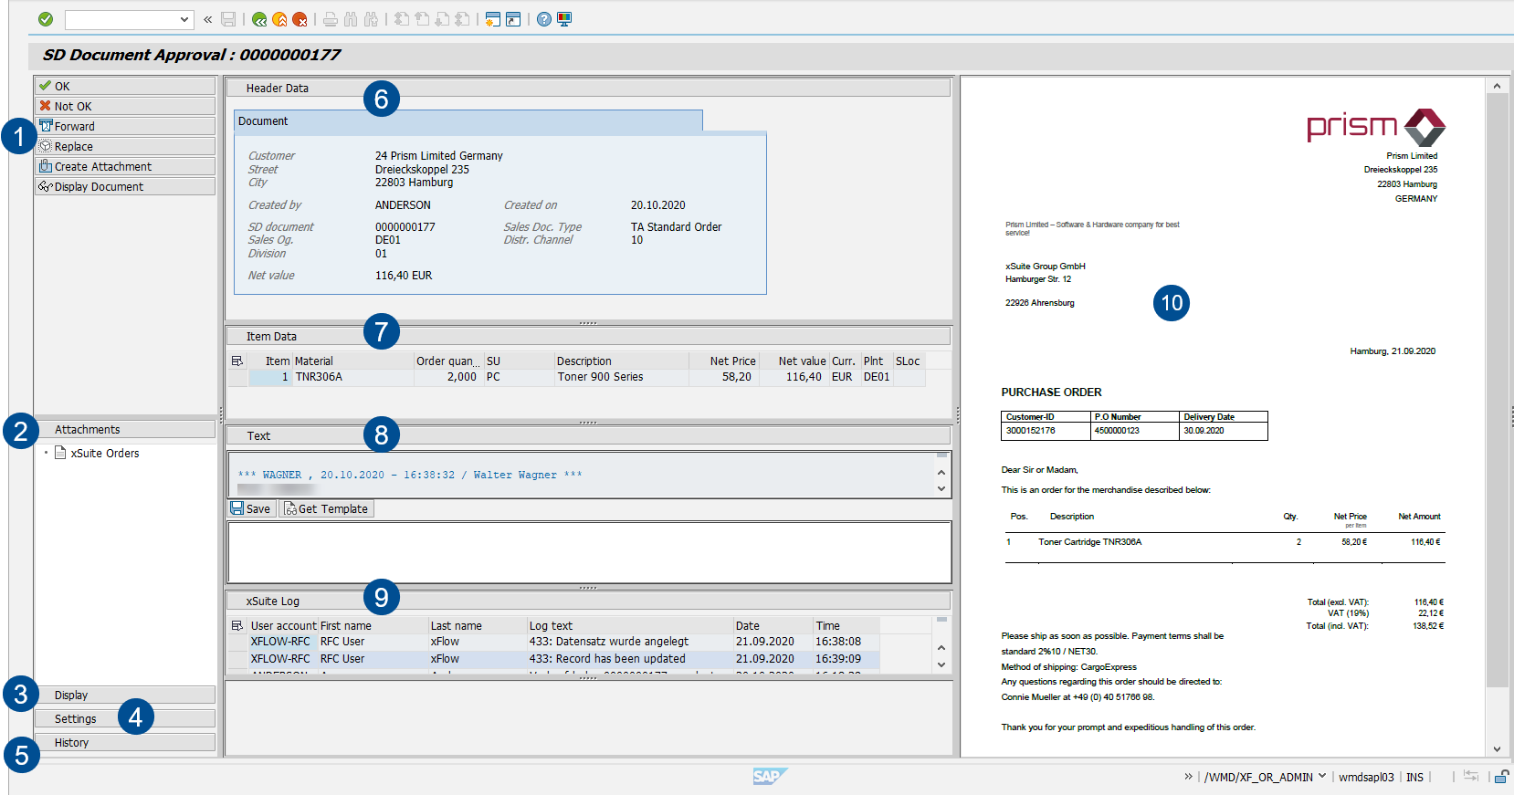Click the green Enter checkmark icon

pos(46,19)
